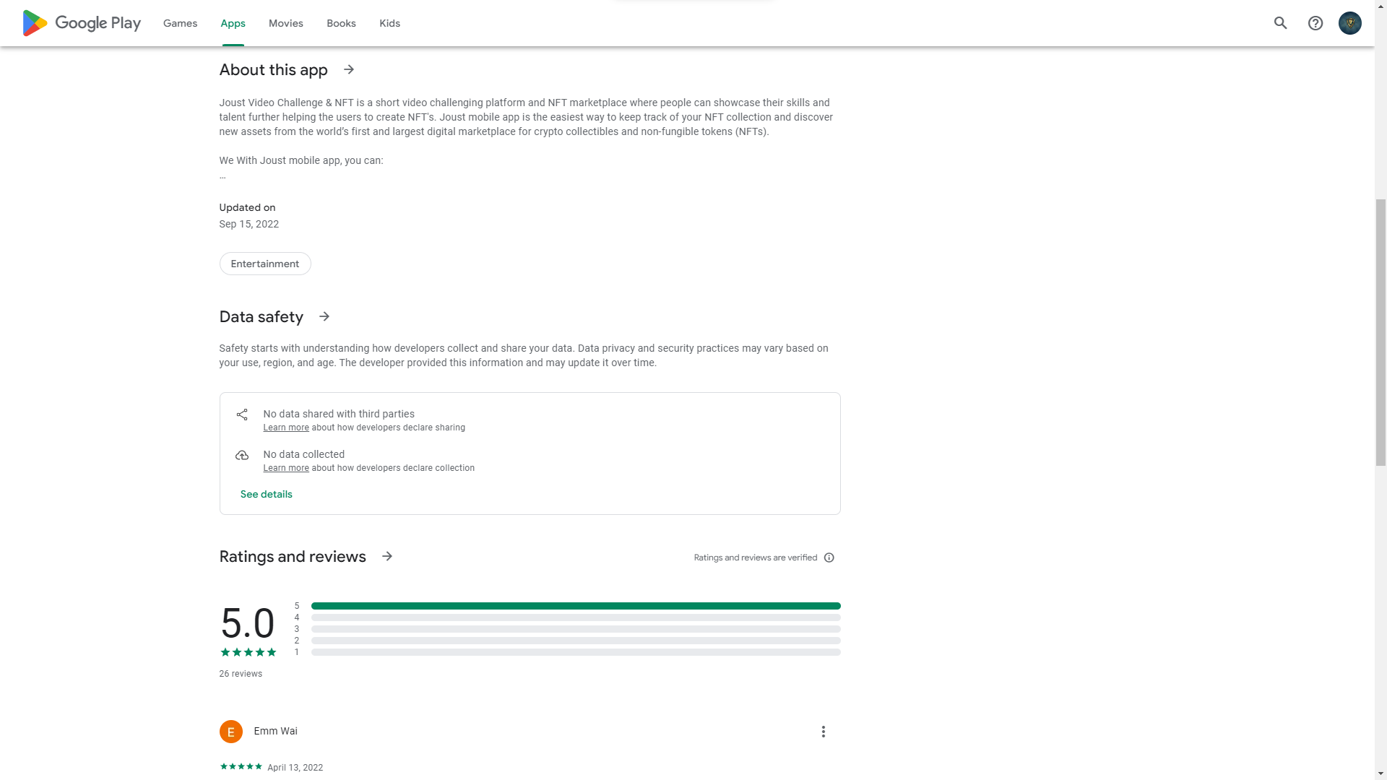Select the Kids tab
The height and width of the screenshot is (780, 1387).
click(x=389, y=23)
